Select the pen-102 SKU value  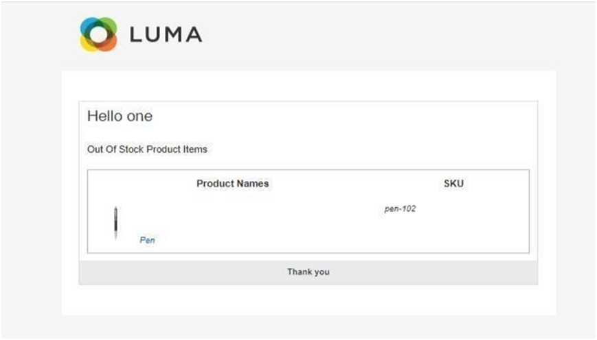click(x=400, y=208)
